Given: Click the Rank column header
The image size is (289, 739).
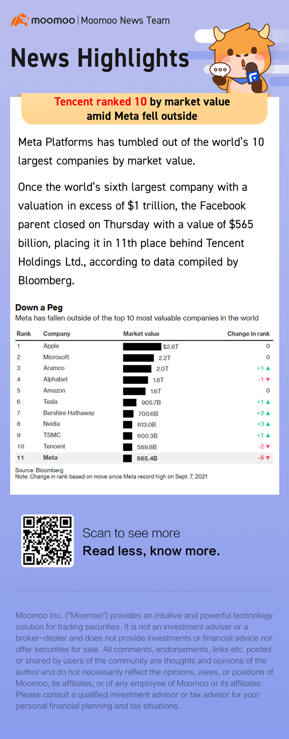Looking at the screenshot, I should pos(24,334).
